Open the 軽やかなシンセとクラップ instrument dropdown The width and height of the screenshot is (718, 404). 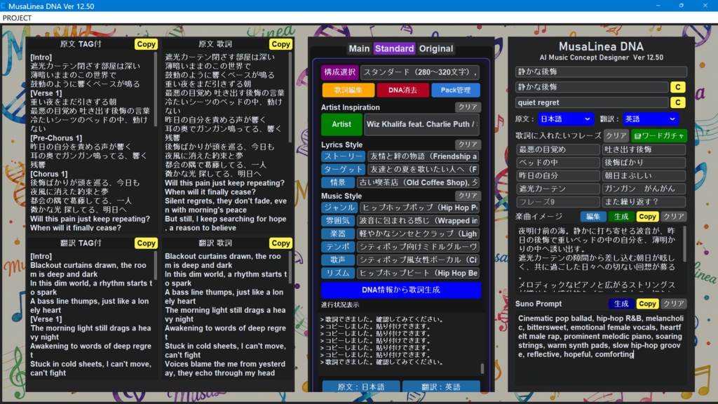tap(418, 234)
